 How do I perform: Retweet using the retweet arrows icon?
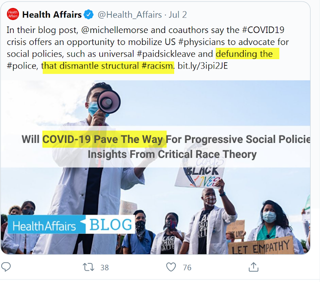coord(88,267)
